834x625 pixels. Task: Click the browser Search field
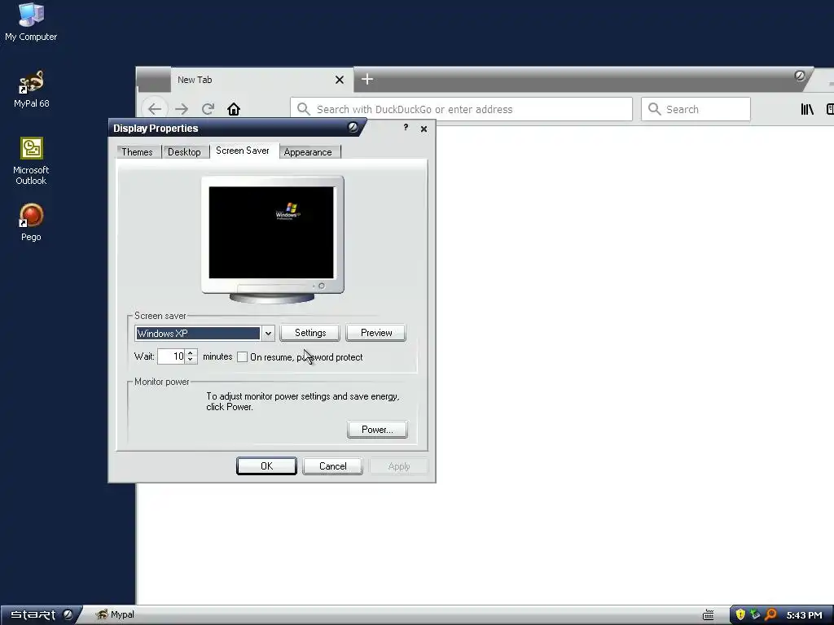(x=696, y=109)
